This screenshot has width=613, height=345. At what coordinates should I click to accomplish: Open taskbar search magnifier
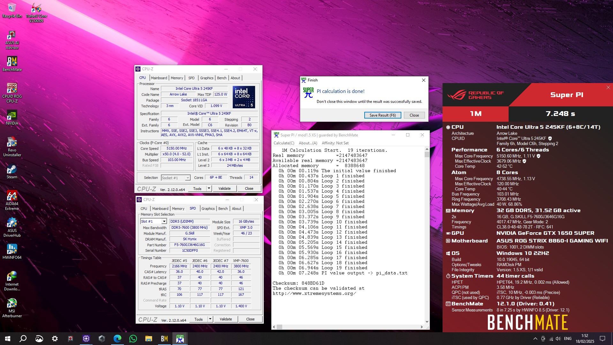tap(23, 339)
